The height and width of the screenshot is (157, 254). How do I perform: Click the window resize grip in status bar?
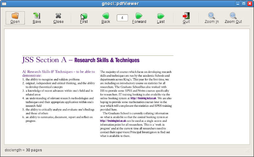[x=248, y=150]
